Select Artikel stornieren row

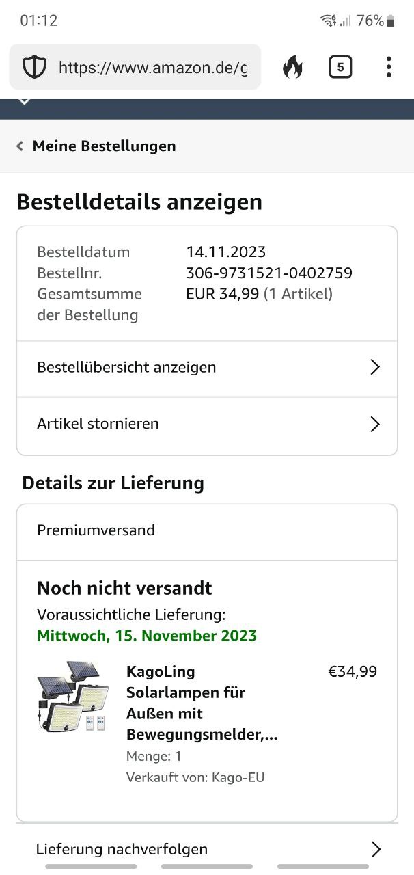(207, 425)
